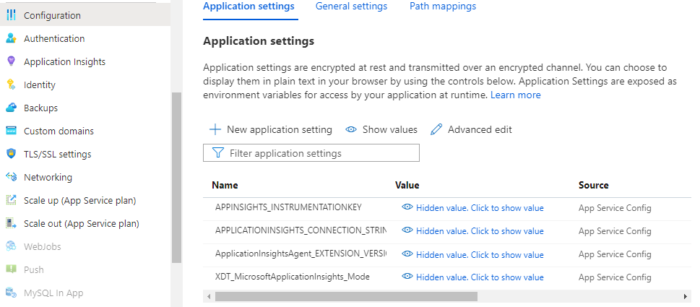The width and height of the screenshot is (700, 307).
Task: Open the Learn more link
Action: [x=515, y=95]
